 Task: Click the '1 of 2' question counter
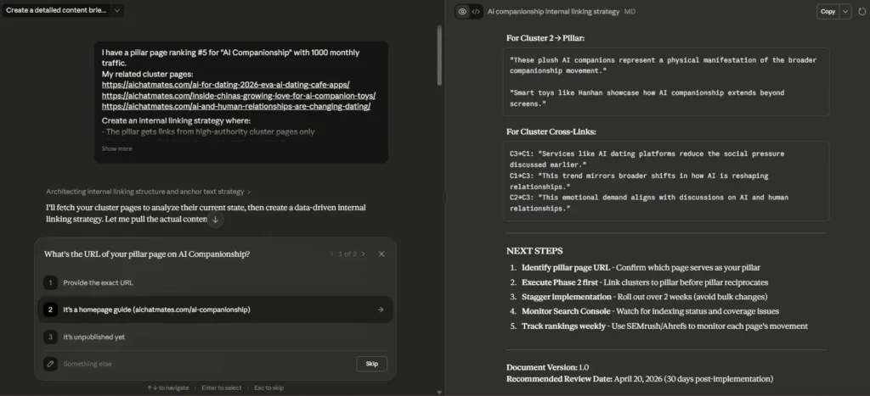click(347, 254)
